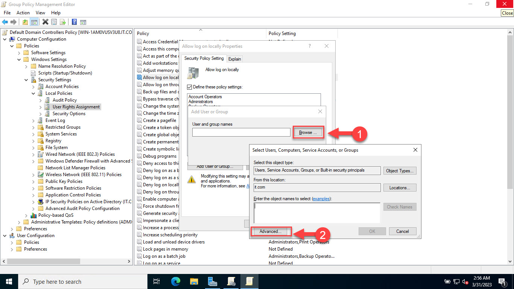
Task: Click the Delete (X) toolbar icon
Action: point(45,22)
